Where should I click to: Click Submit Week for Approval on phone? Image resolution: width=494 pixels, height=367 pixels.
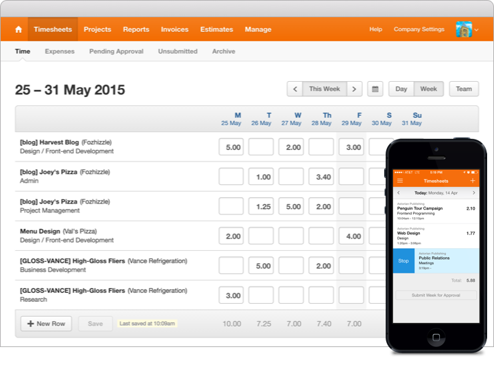click(x=436, y=296)
